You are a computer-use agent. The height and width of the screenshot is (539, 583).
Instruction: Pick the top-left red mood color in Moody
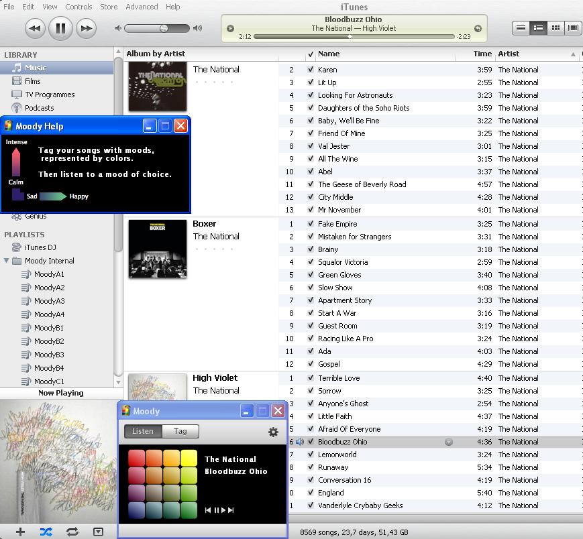136,458
